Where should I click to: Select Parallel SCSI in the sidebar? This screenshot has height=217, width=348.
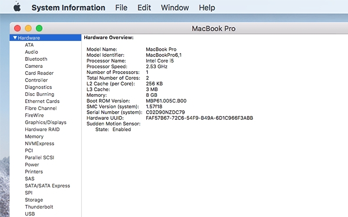(39, 158)
